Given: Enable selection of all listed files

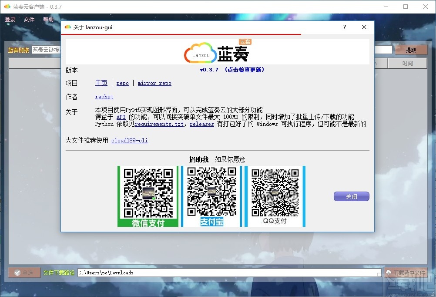Looking at the screenshot, I should tap(24, 273).
